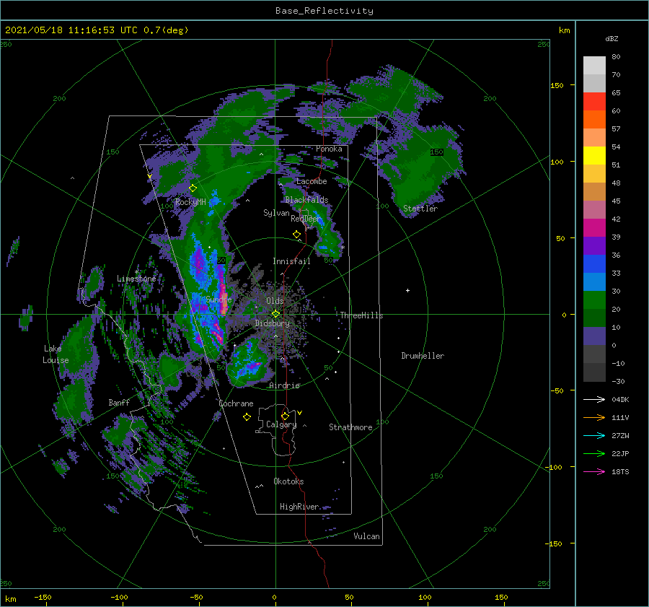This screenshot has width=649, height=607.
Task: Click the ThreeHills label
Action: tap(361, 315)
